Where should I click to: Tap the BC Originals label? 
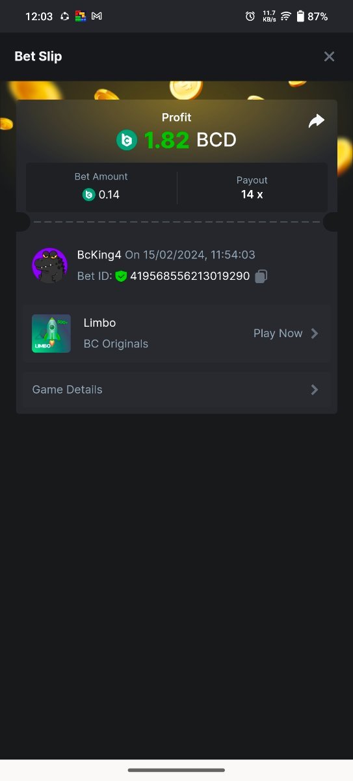point(116,344)
